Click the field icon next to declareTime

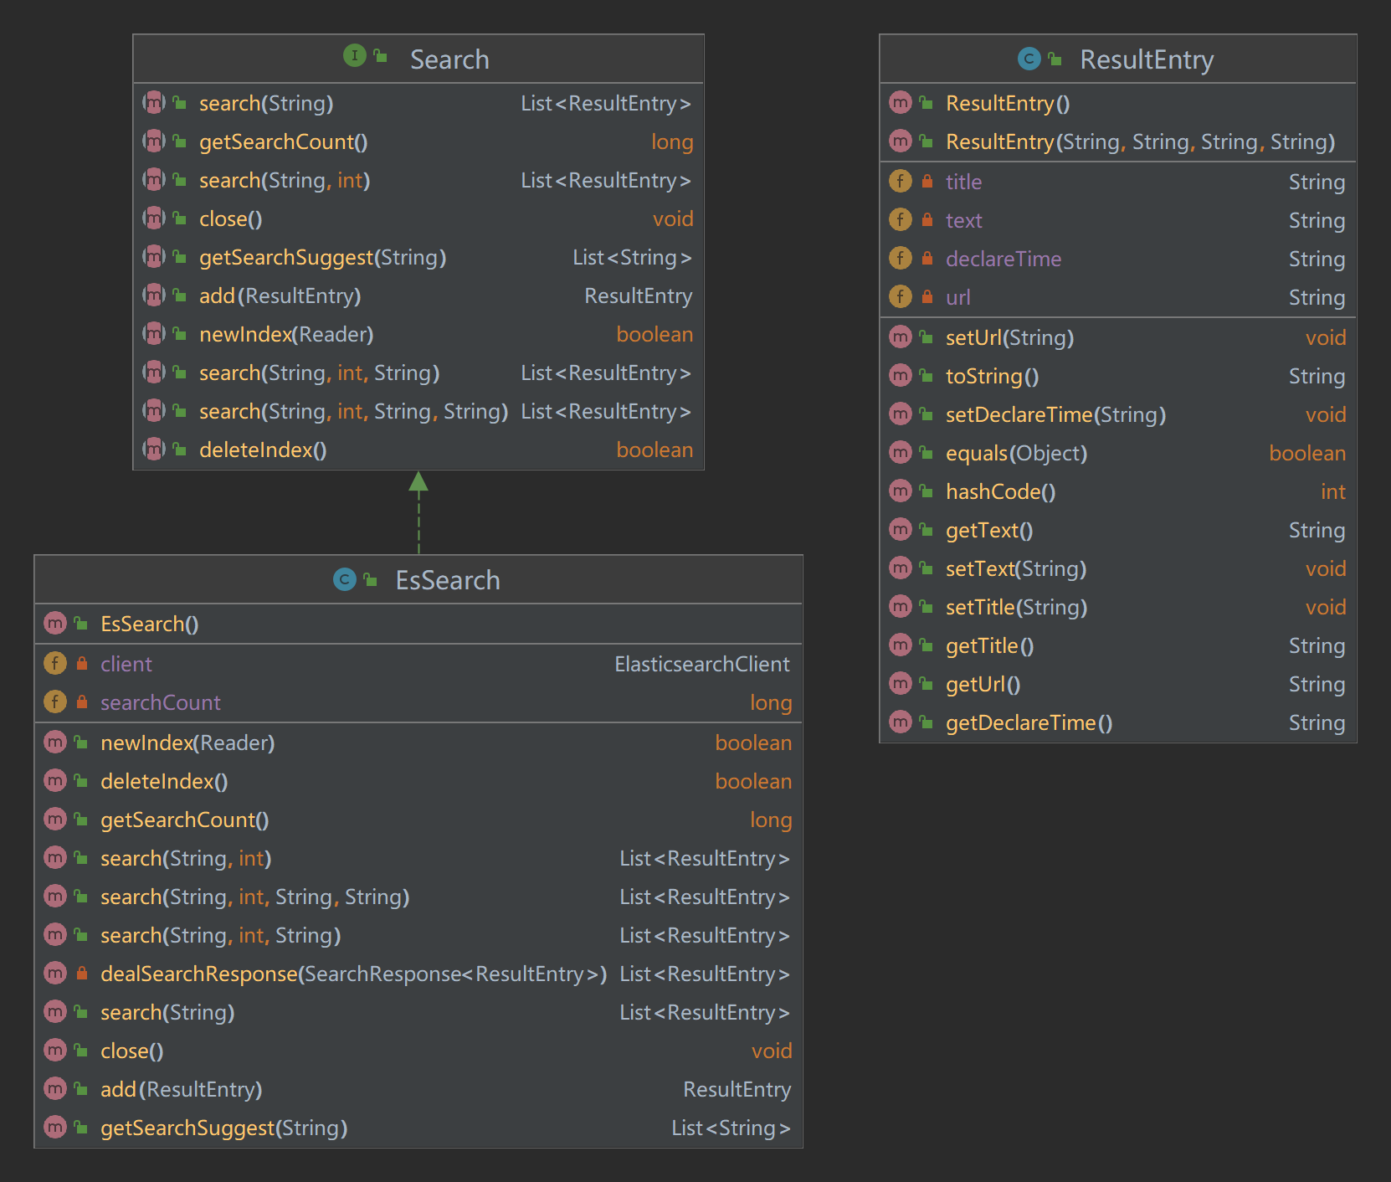pos(901,259)
